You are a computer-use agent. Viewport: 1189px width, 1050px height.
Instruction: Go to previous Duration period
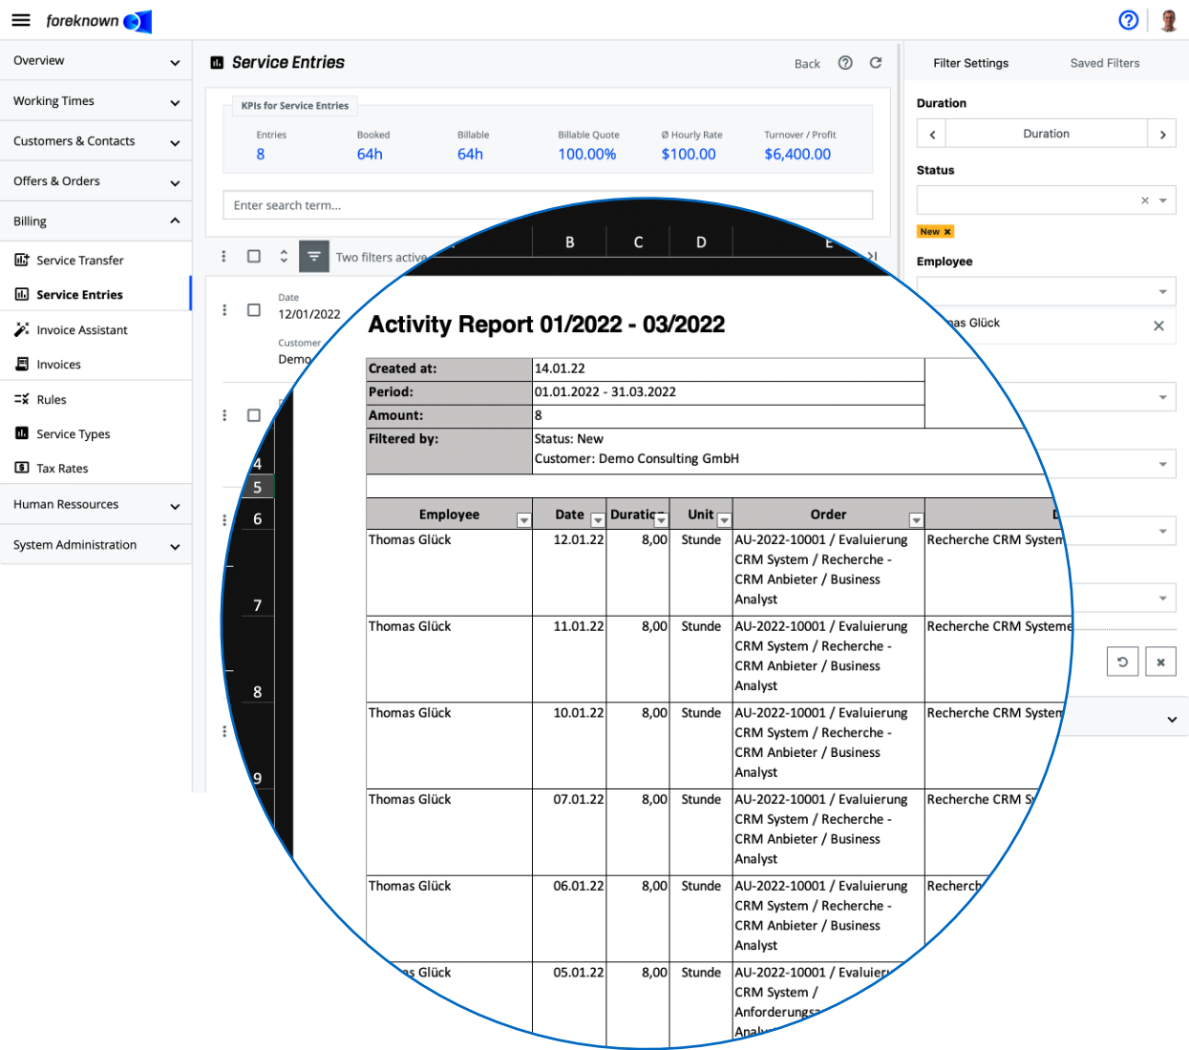point(932,134)
